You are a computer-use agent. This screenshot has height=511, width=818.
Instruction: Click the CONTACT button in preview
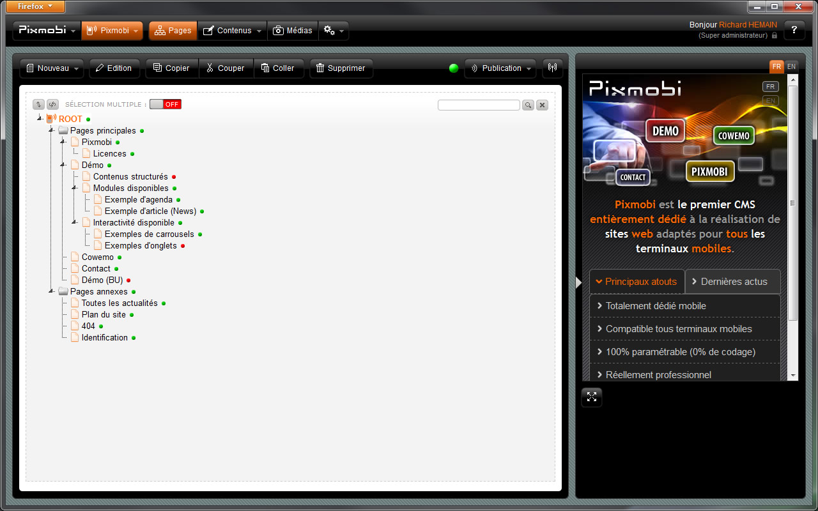click(633, 177)
